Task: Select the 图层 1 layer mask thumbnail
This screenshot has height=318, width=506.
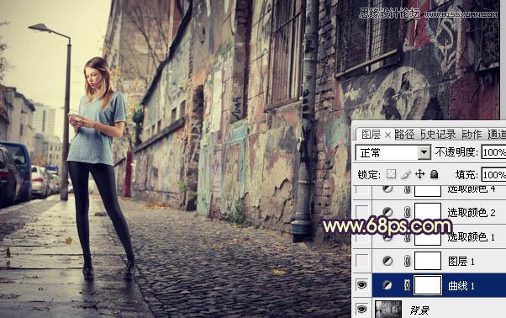Action: click(x=428, y=261)
